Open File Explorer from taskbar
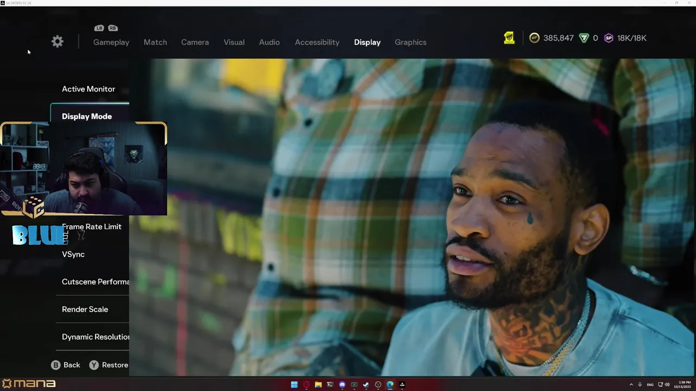This screenshot has height=391, width=696. click(318, 384)
